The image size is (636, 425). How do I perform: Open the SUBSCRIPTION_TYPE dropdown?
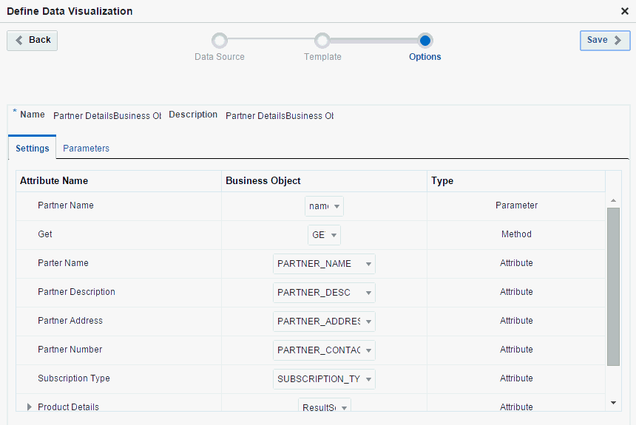[x=324, y=378]
